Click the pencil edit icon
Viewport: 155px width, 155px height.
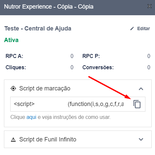(x=132, y=28)
